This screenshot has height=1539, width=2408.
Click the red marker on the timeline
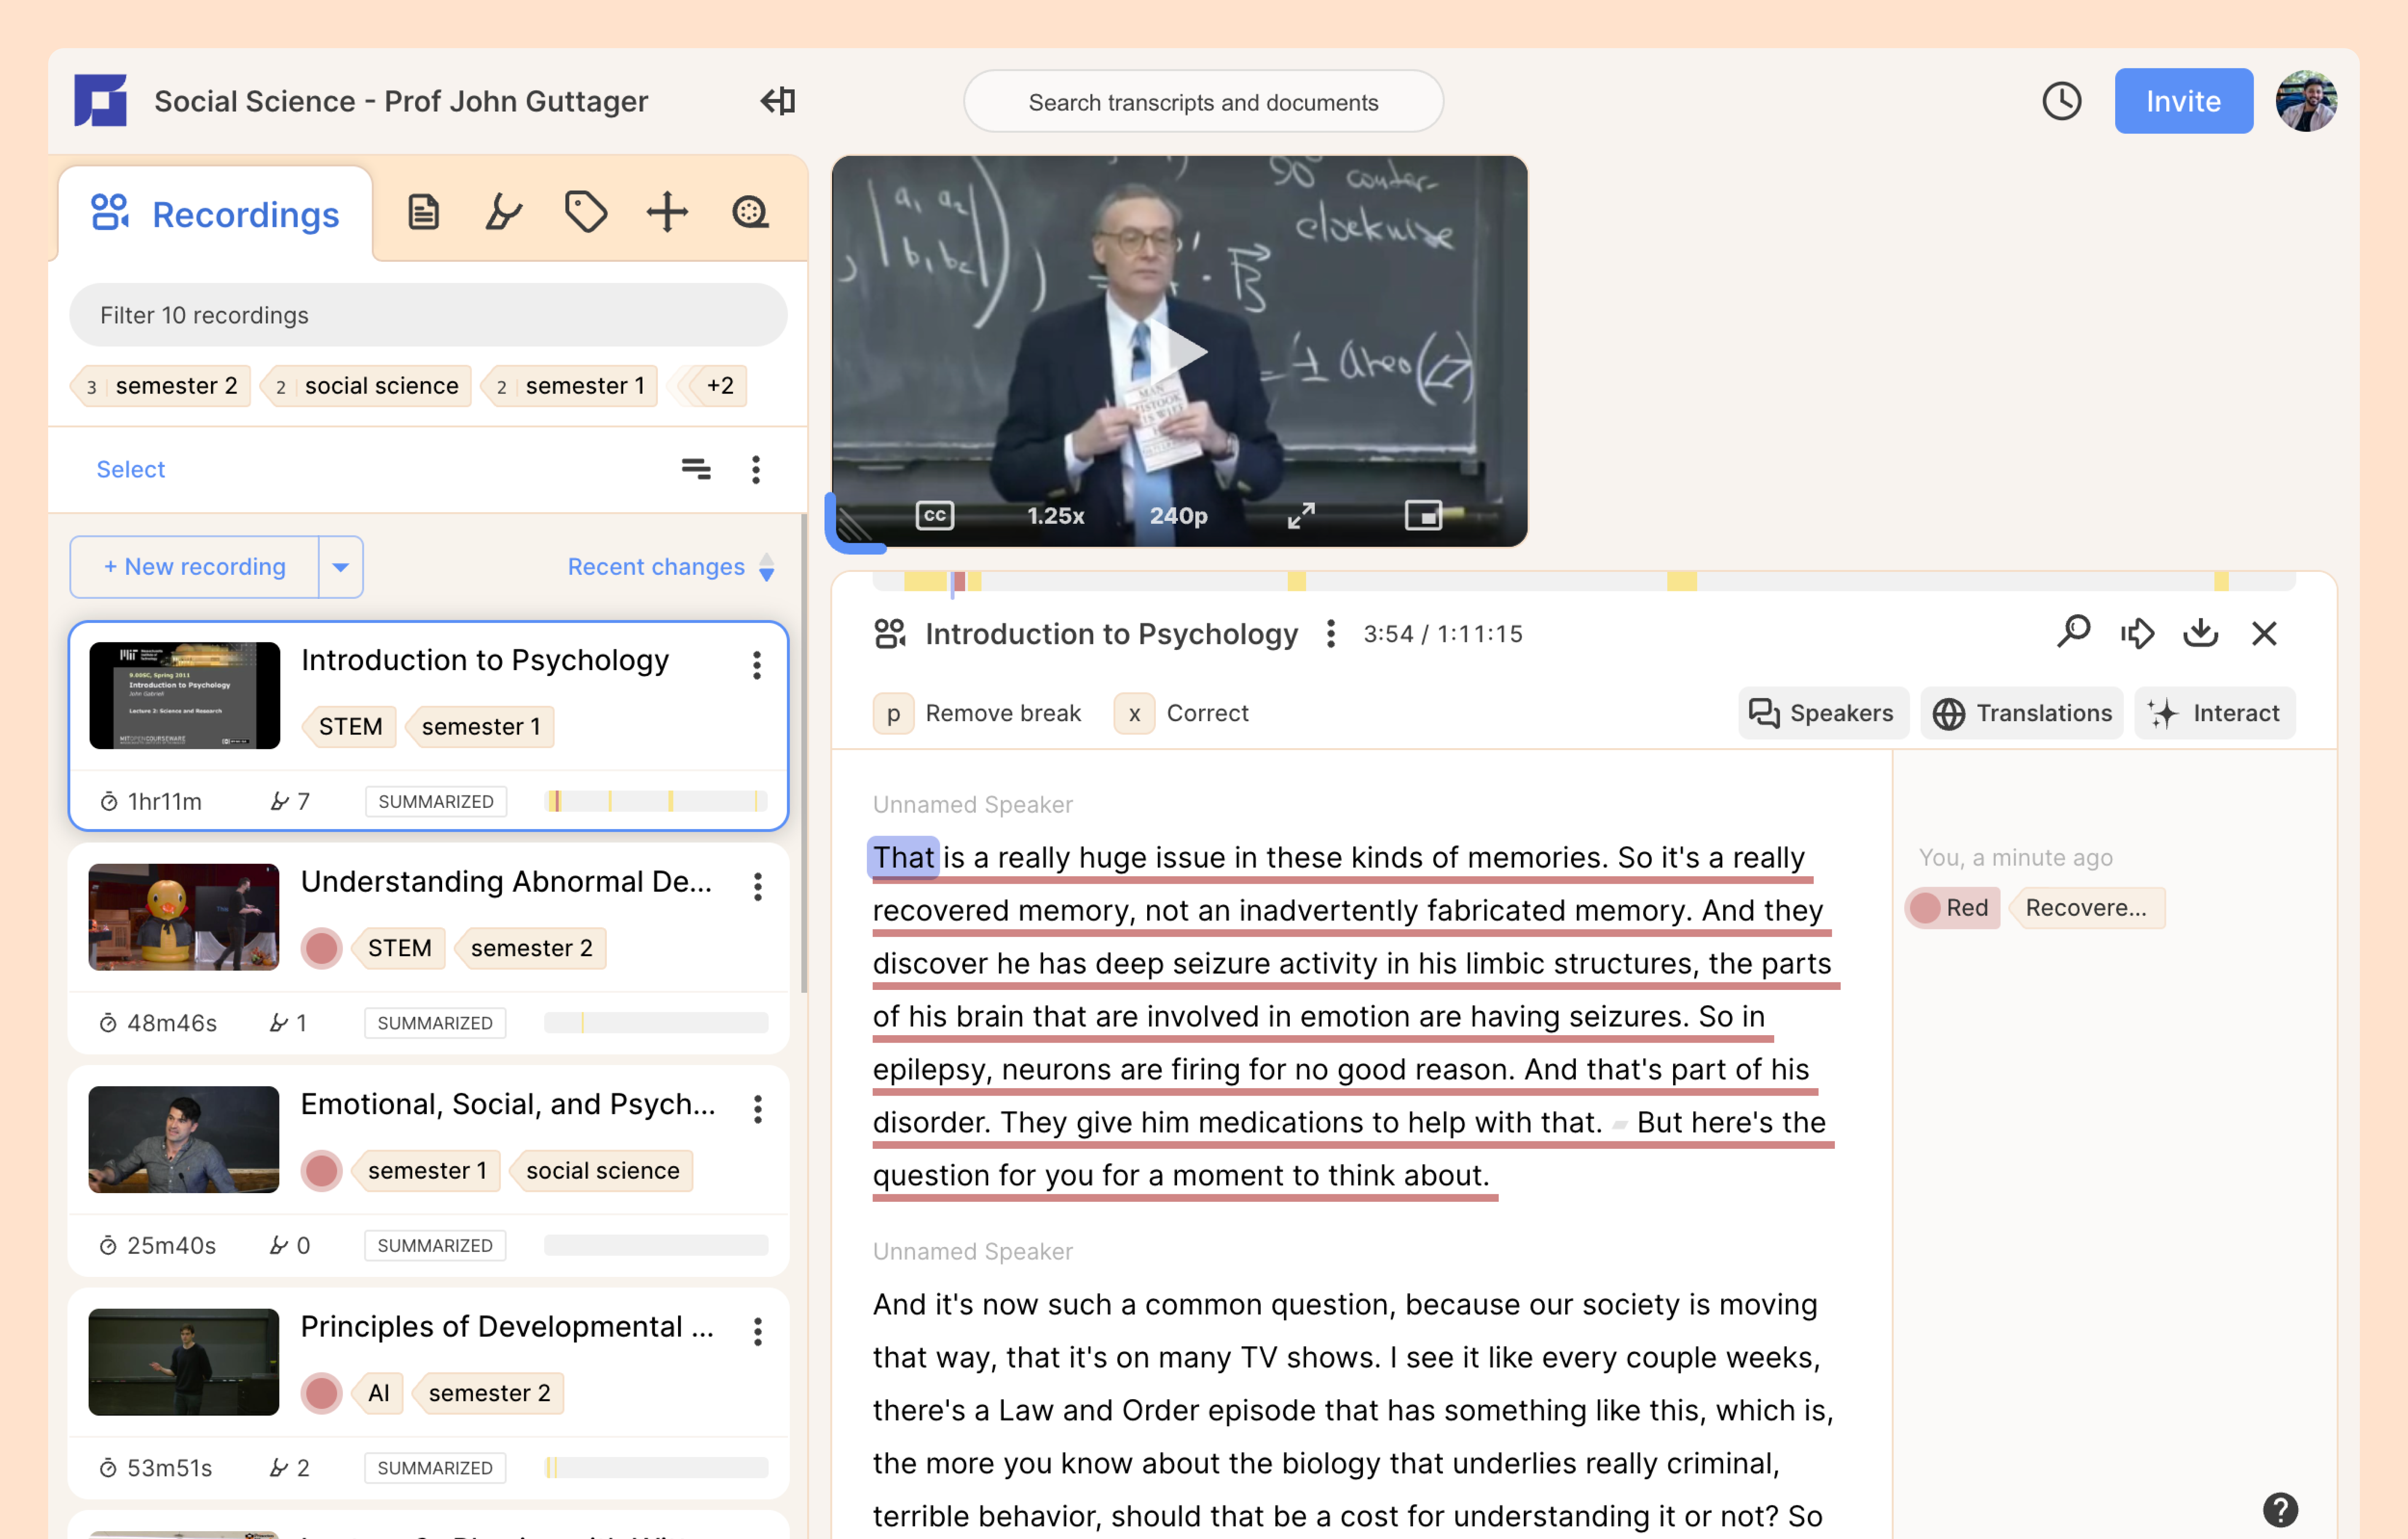pyautogui.click(x=959, y=581)
